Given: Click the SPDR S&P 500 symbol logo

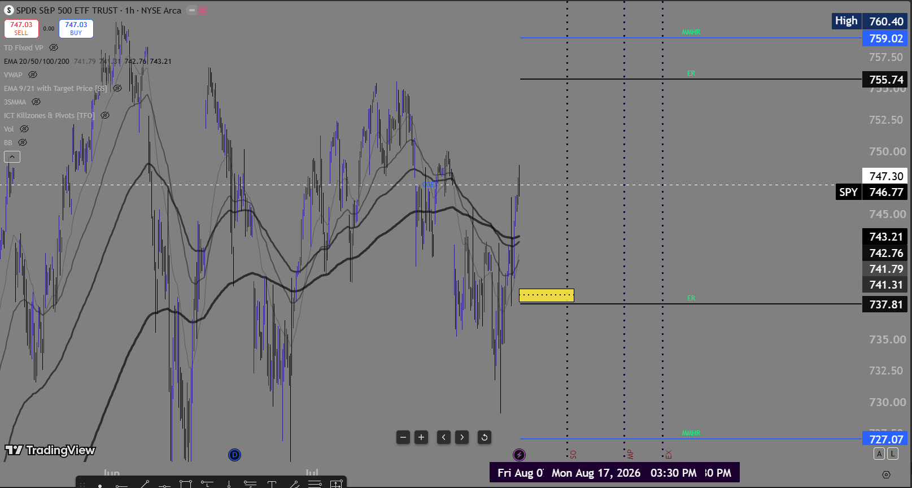Looking at the screenshot, I should (9, 10).
